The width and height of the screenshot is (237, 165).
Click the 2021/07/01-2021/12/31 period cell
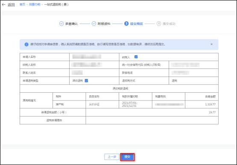(x=135, y=104)
